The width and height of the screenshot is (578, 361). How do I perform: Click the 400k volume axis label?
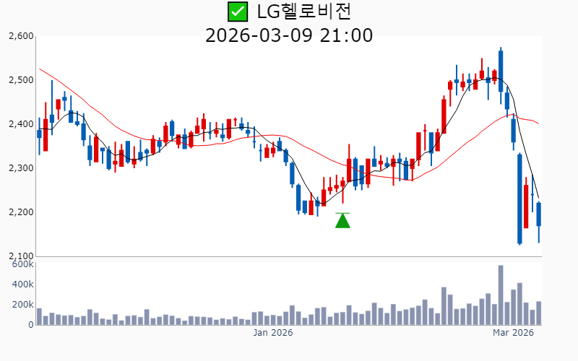22,284
